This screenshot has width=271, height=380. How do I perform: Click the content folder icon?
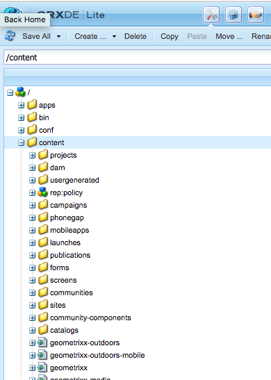32,142
